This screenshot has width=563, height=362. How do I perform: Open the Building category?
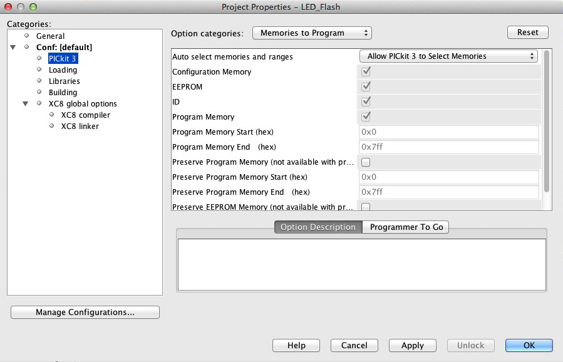(63, 93)
